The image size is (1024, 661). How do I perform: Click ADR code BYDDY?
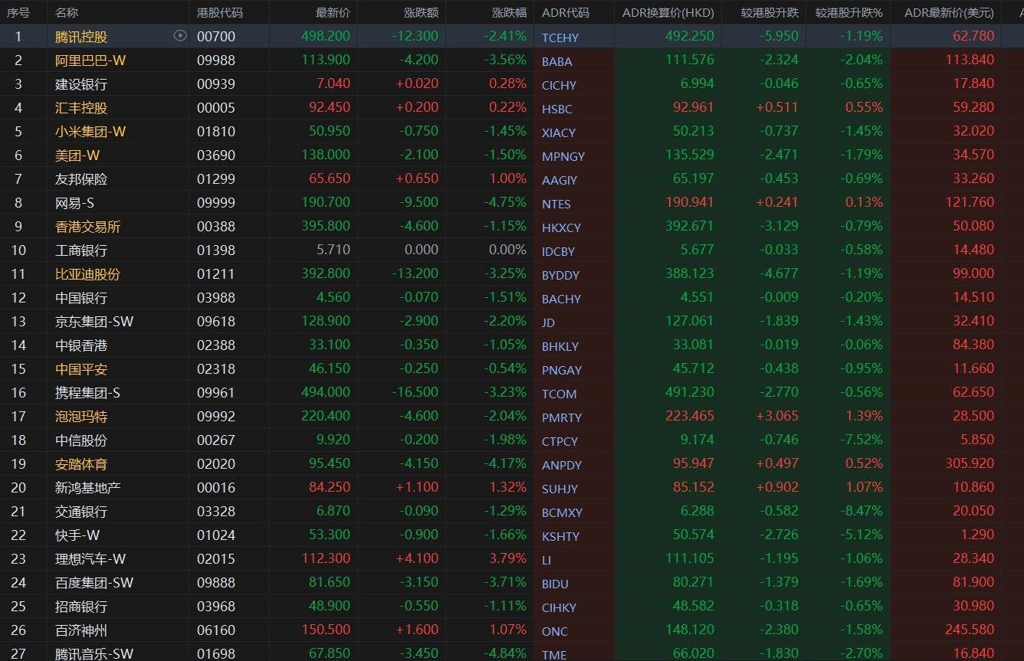tap(561, 275)
